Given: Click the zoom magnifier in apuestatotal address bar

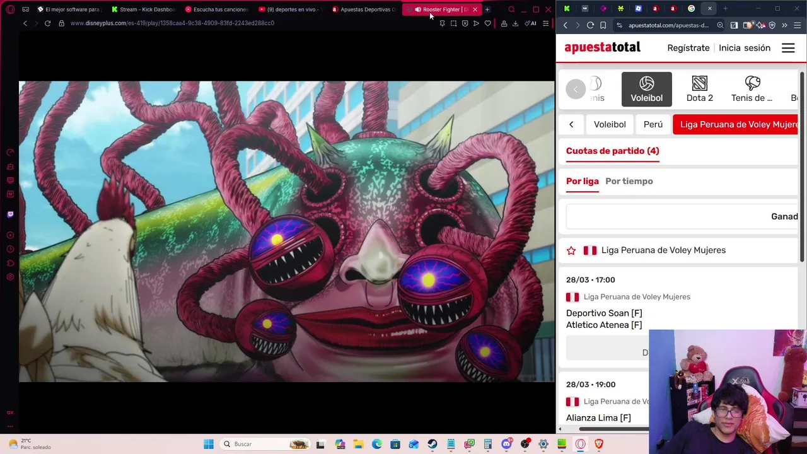Looking at the screenshot, I should [x=720, y=25].
